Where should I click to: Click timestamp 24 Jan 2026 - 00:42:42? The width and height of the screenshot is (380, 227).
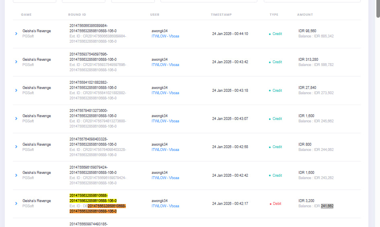(230, 175)
